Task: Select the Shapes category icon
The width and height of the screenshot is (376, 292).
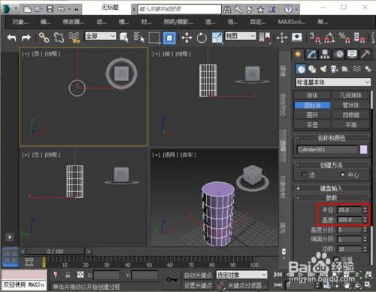Action: 312,69
